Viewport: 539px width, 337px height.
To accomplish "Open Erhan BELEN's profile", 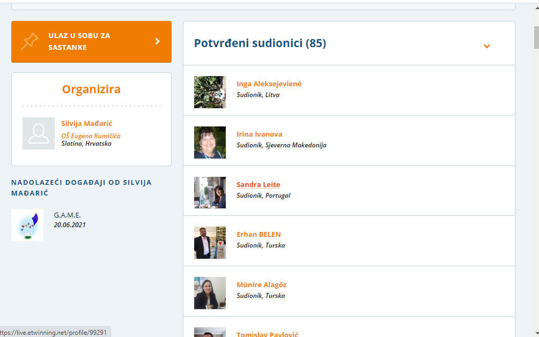I will (x=259, y=234).
